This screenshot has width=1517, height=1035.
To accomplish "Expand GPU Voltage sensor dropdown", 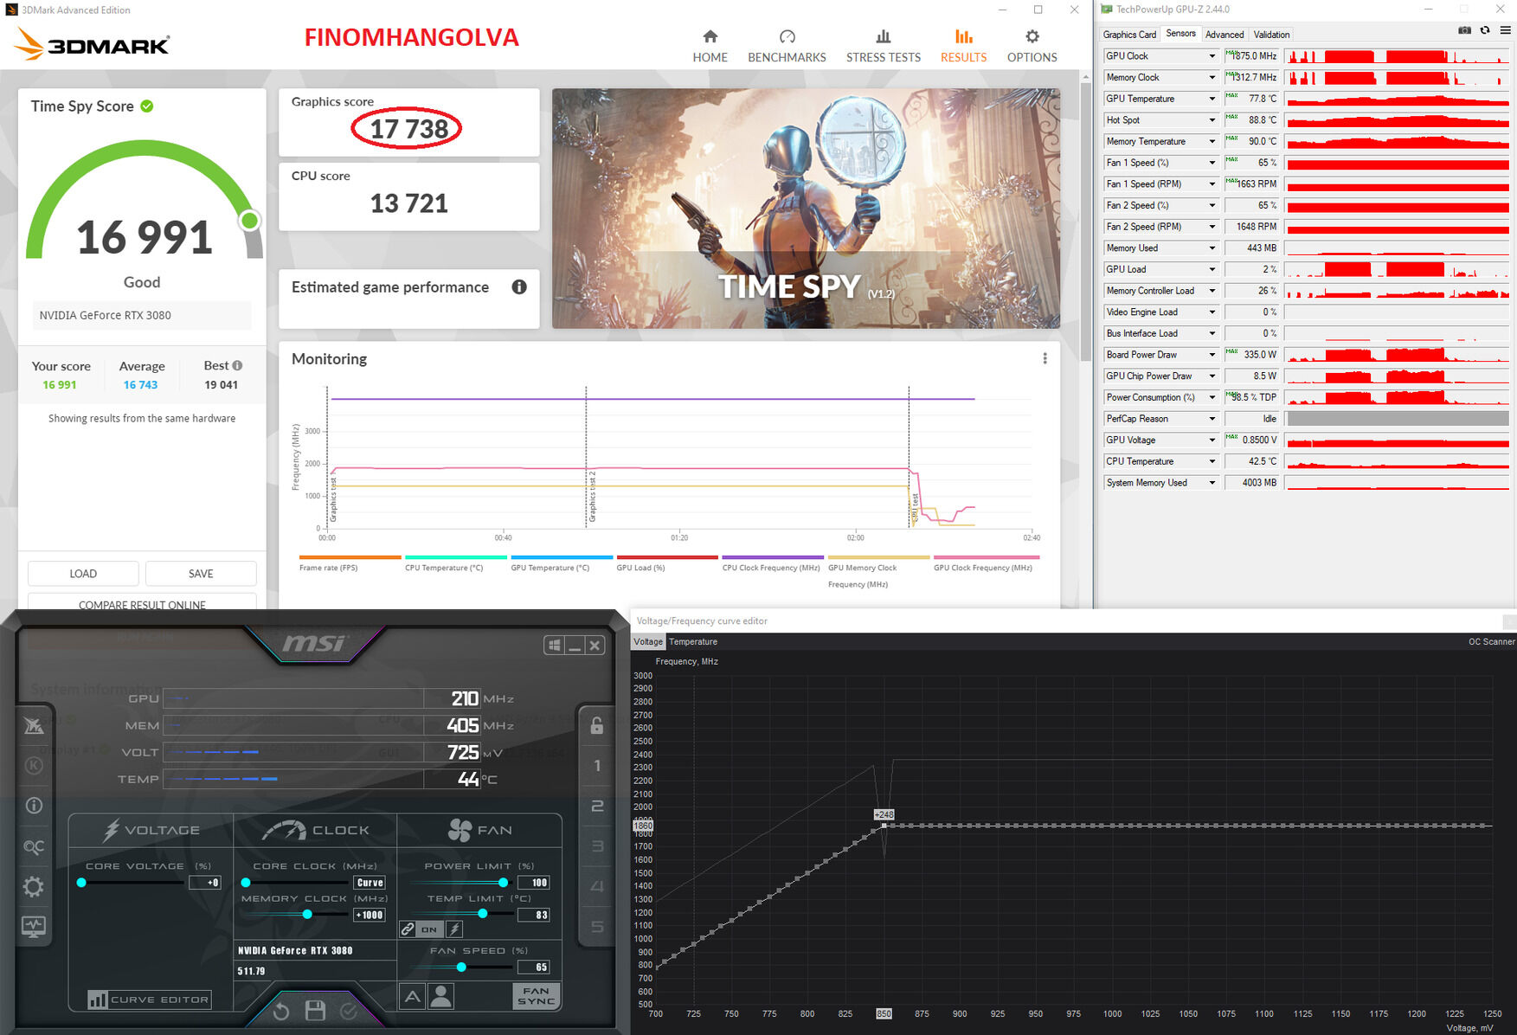I will point(1212,440).
